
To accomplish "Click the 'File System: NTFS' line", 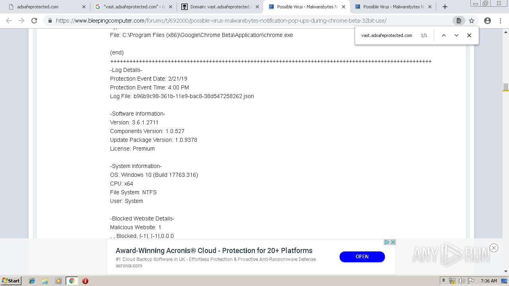I will (x=133, y=192).
